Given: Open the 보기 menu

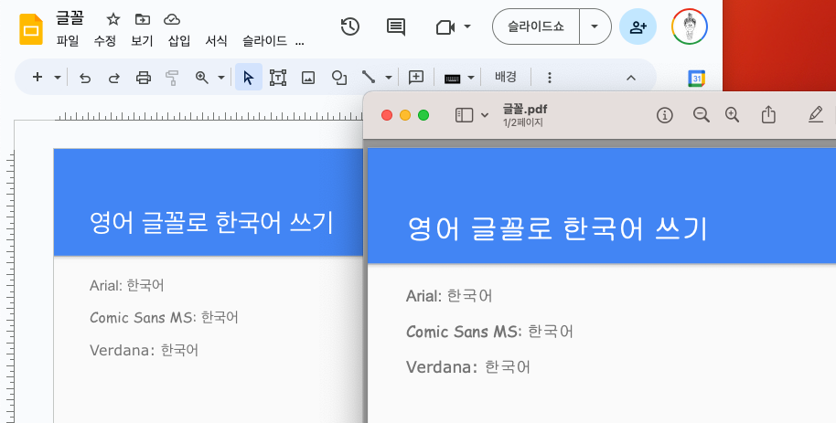Looking at the screenshot, I should tap(142, 41).
